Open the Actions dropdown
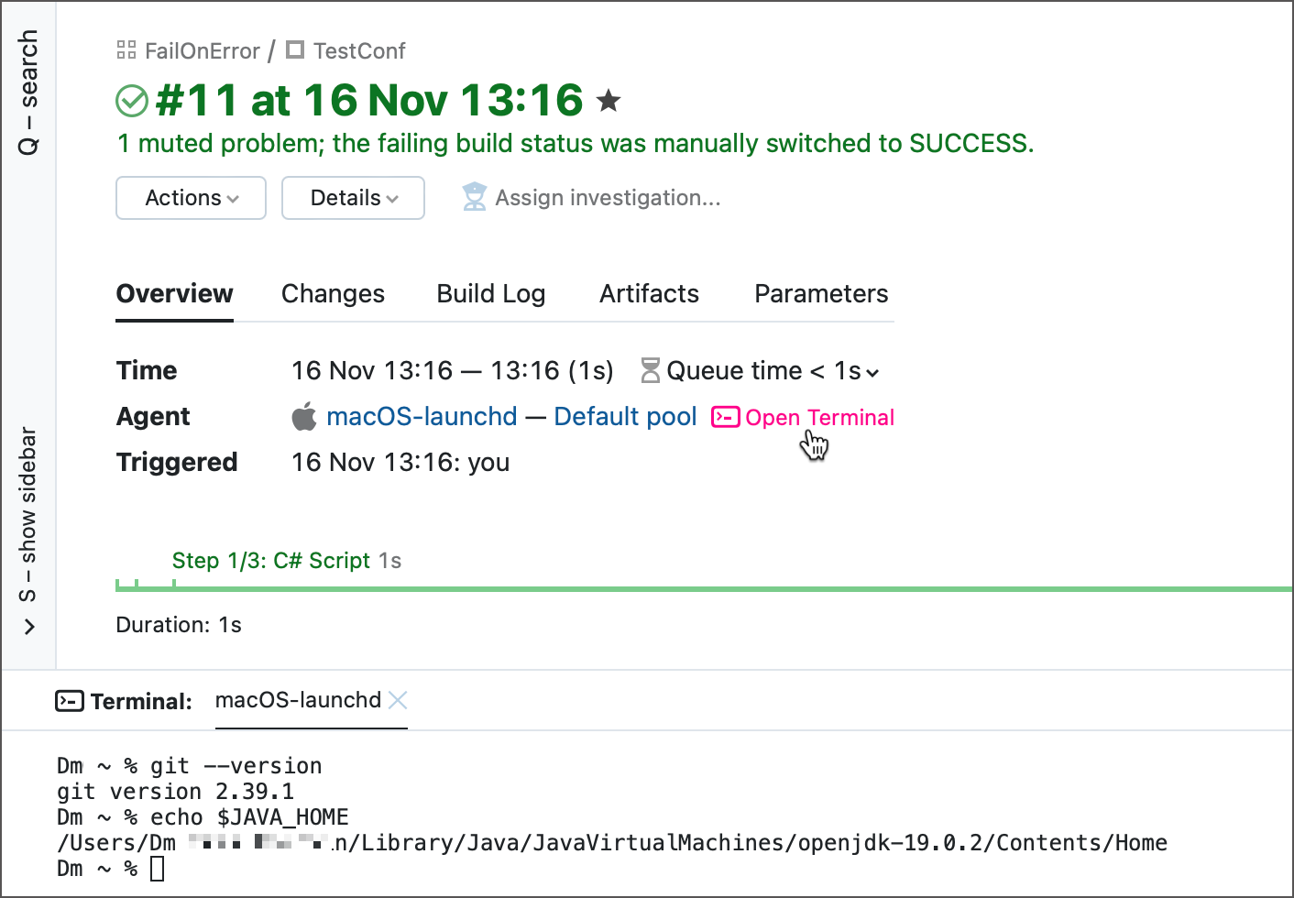1294x898 pixels. pos(191,198)
